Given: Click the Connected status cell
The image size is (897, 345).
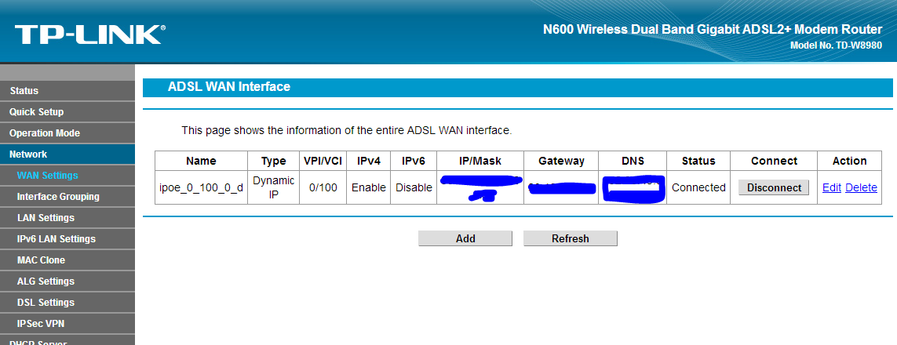Looking at the screenshot, I should (x=698, y=187).
